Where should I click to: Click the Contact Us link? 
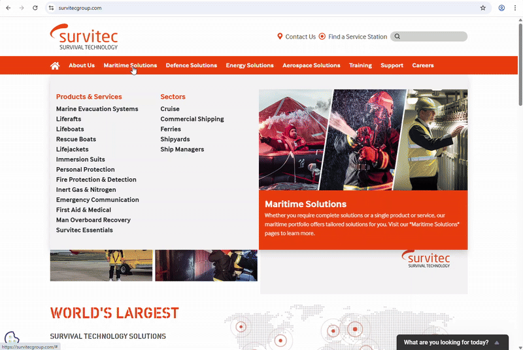coord(300,37)
